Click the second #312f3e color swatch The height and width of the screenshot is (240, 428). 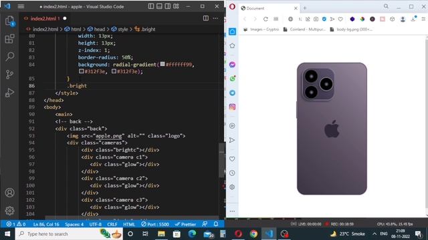[x=114, y=71]
